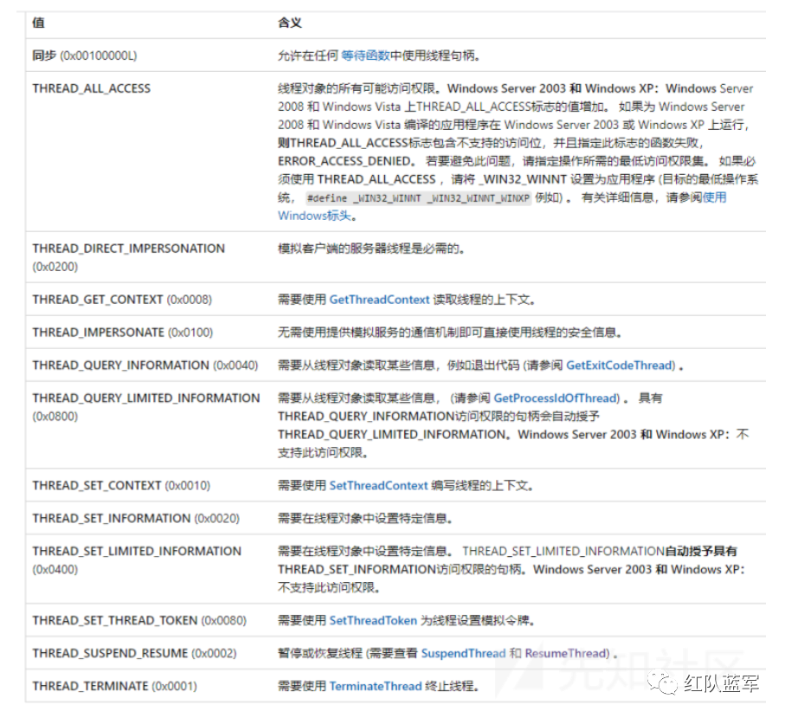Image resolution: width=785 pixels, height=718 pixels.
Task: Select the THREAD_ALL_ACCESS cell
Action: click(x=148, y=152)
